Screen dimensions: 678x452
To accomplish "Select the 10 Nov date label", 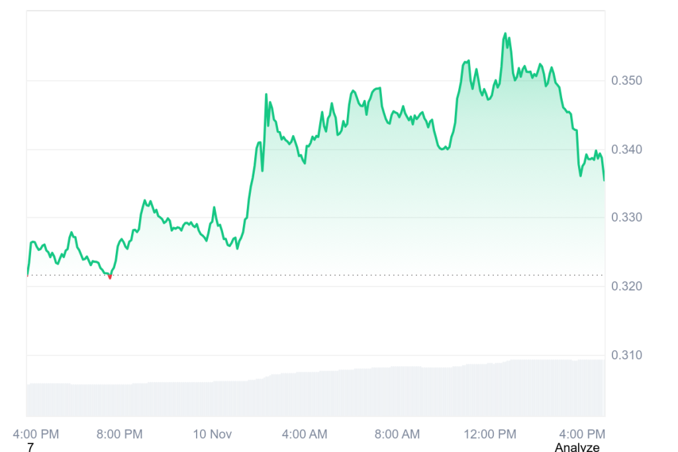I will [x=212, y=434].
